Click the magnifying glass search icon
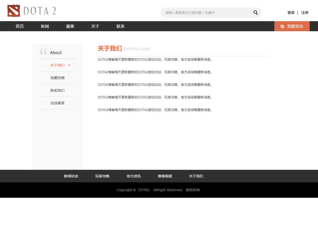Screen dimensions: 318x231 coord(255,13)
